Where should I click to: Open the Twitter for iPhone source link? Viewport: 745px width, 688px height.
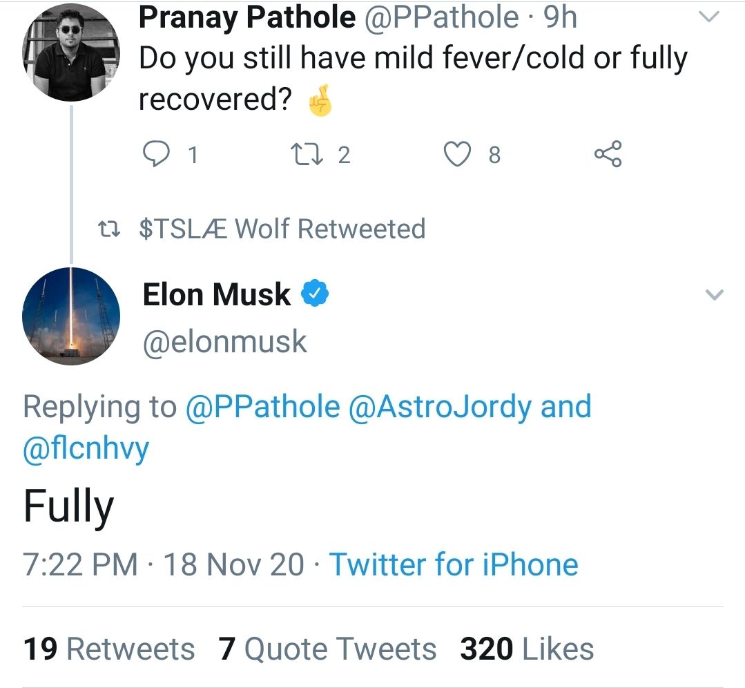point(454,564)
